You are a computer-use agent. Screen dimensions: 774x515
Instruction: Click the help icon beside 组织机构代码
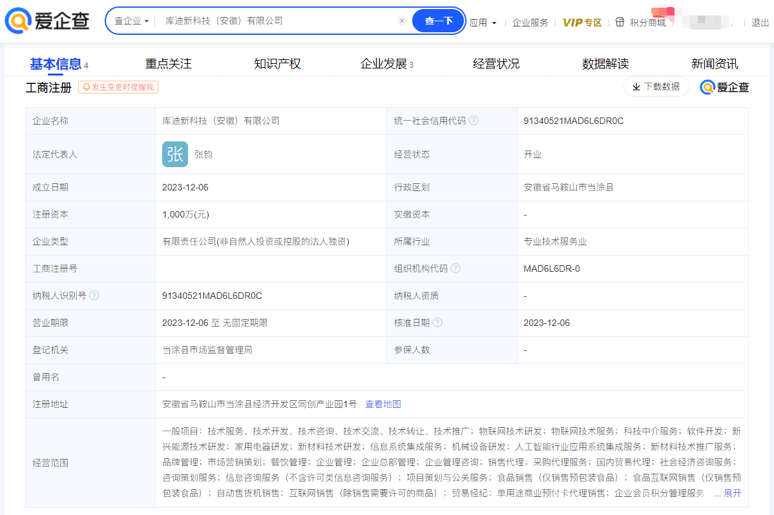coord(455,268)
